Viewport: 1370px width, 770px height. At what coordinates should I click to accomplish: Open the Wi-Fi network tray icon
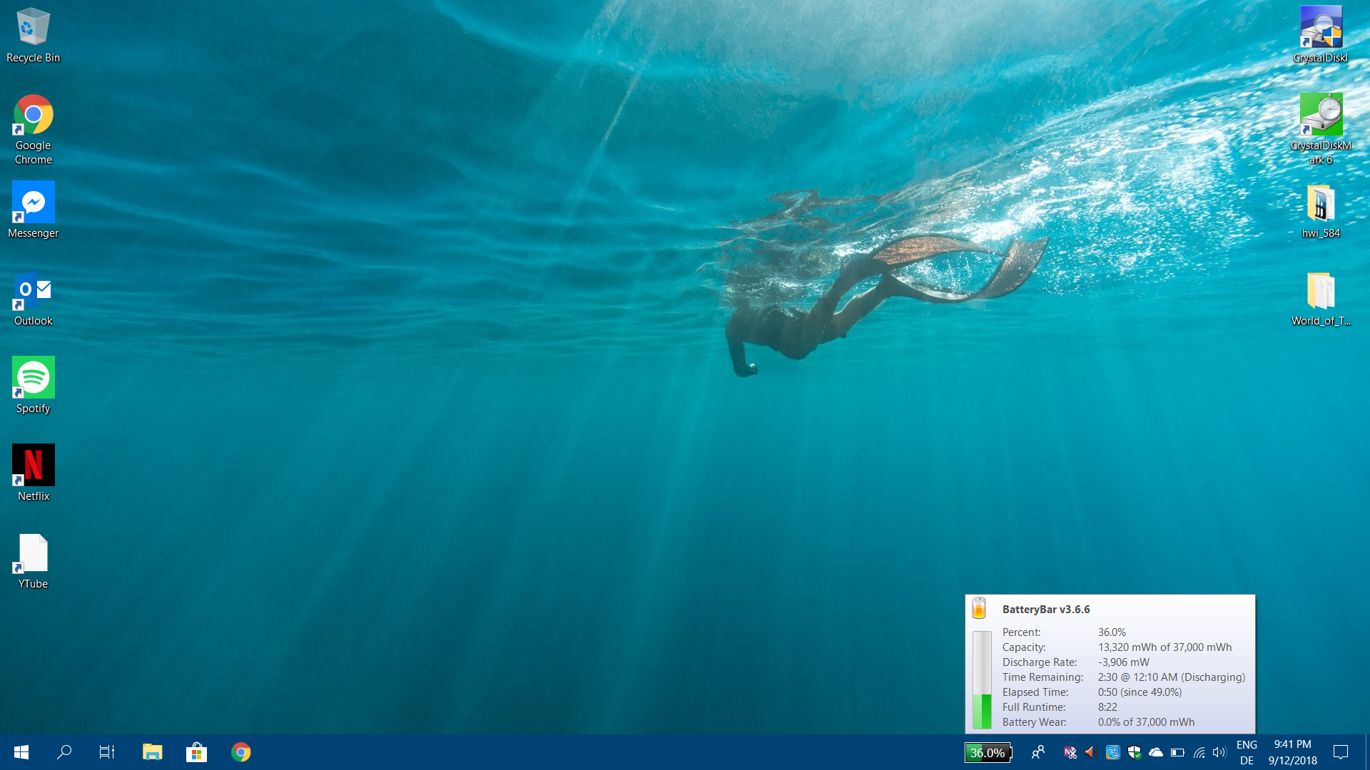(x=1199, y=752)
